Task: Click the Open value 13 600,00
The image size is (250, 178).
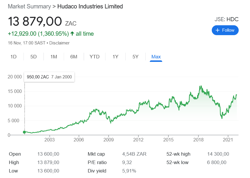Action: tap(48, 154)
